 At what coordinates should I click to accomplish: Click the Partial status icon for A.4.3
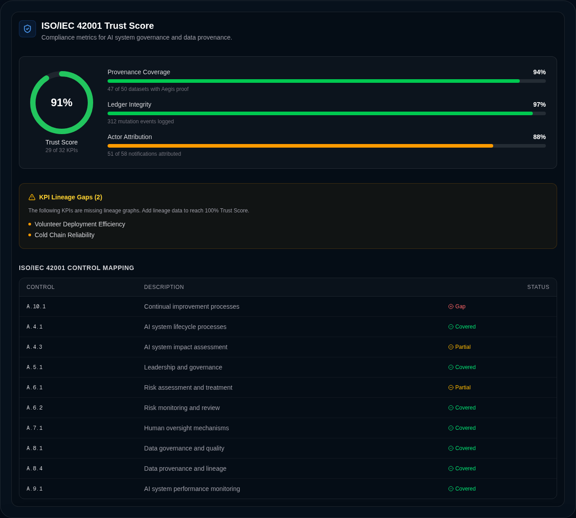tap(450, 347)
